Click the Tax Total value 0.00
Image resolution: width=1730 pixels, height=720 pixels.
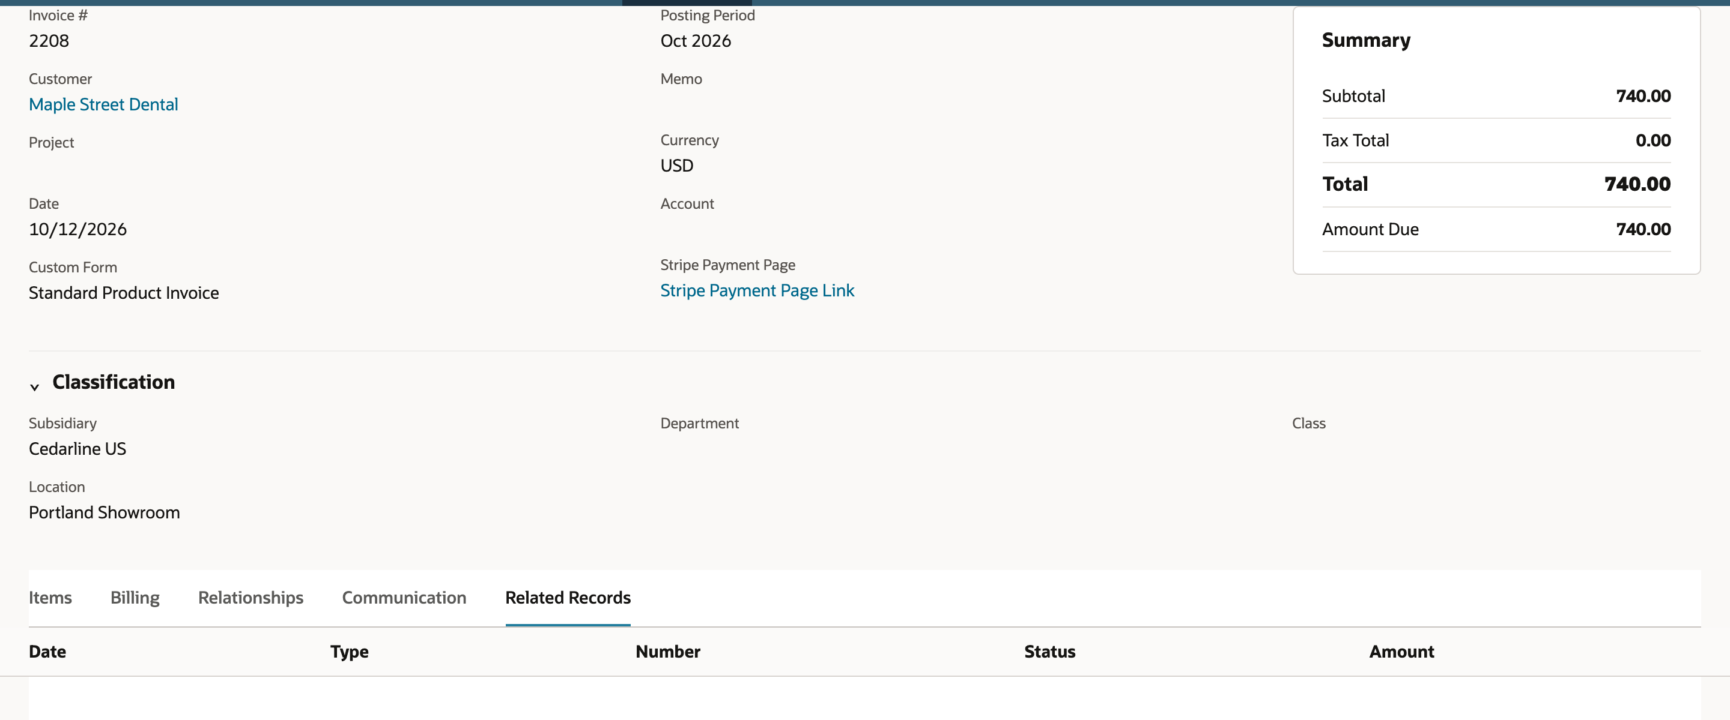1653,140
